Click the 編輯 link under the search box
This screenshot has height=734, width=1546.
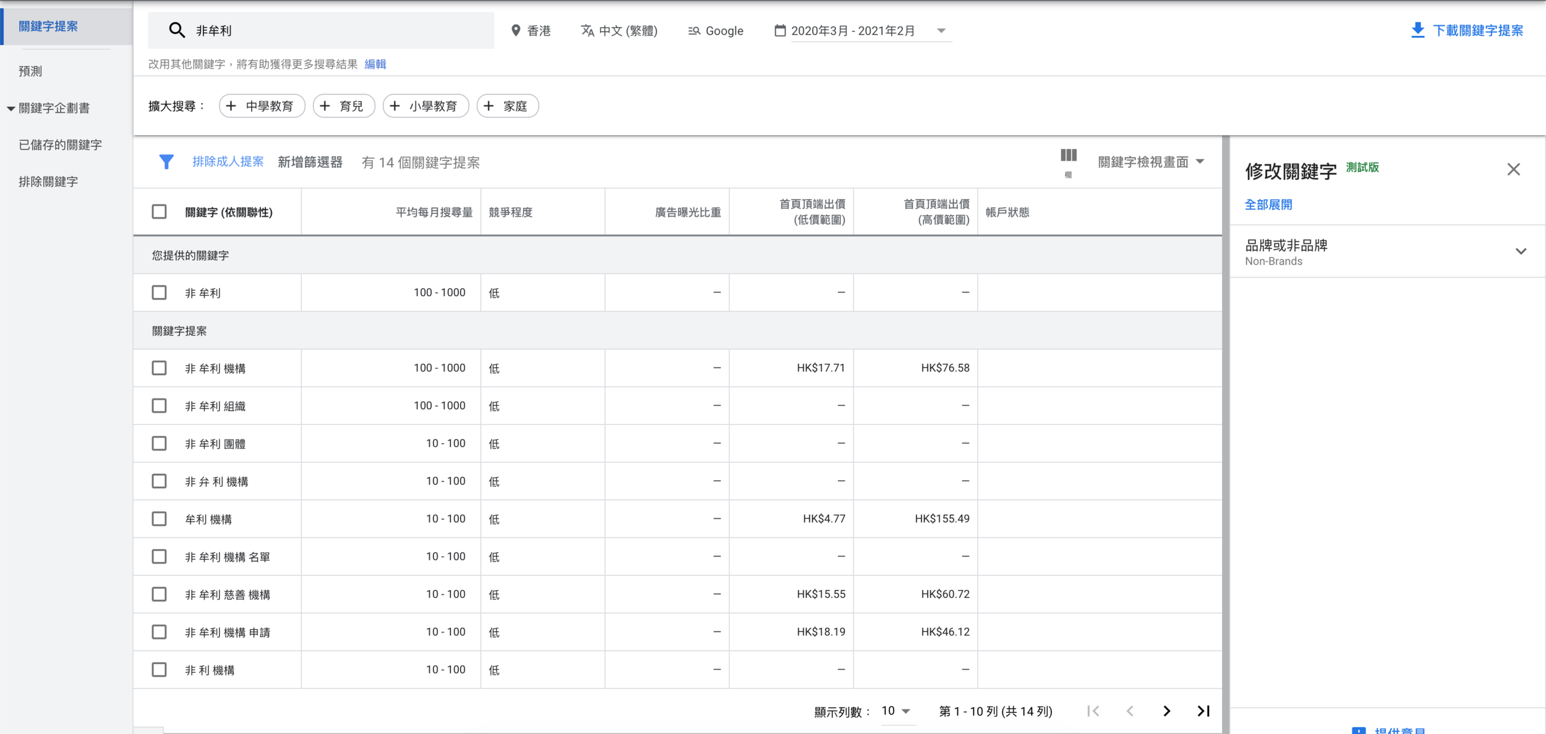tap(375, 64)
